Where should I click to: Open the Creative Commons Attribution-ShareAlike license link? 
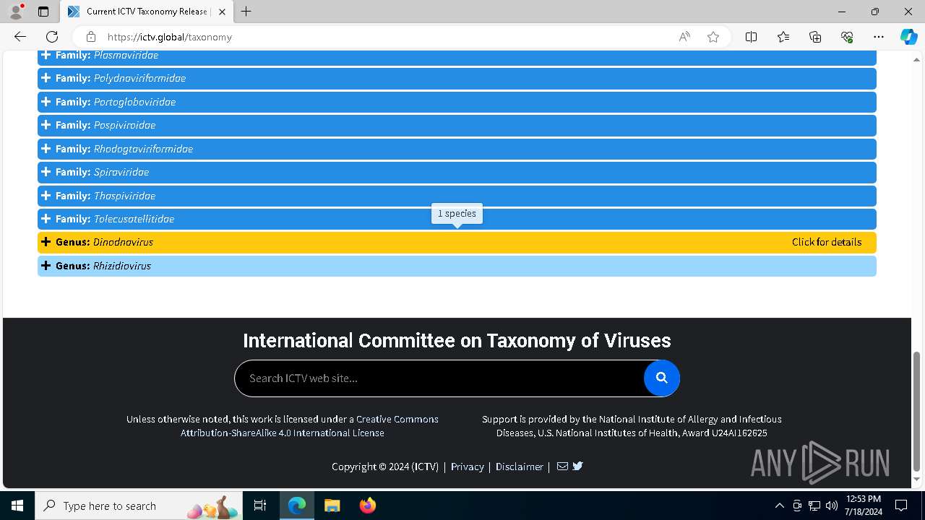coord(309,426)
